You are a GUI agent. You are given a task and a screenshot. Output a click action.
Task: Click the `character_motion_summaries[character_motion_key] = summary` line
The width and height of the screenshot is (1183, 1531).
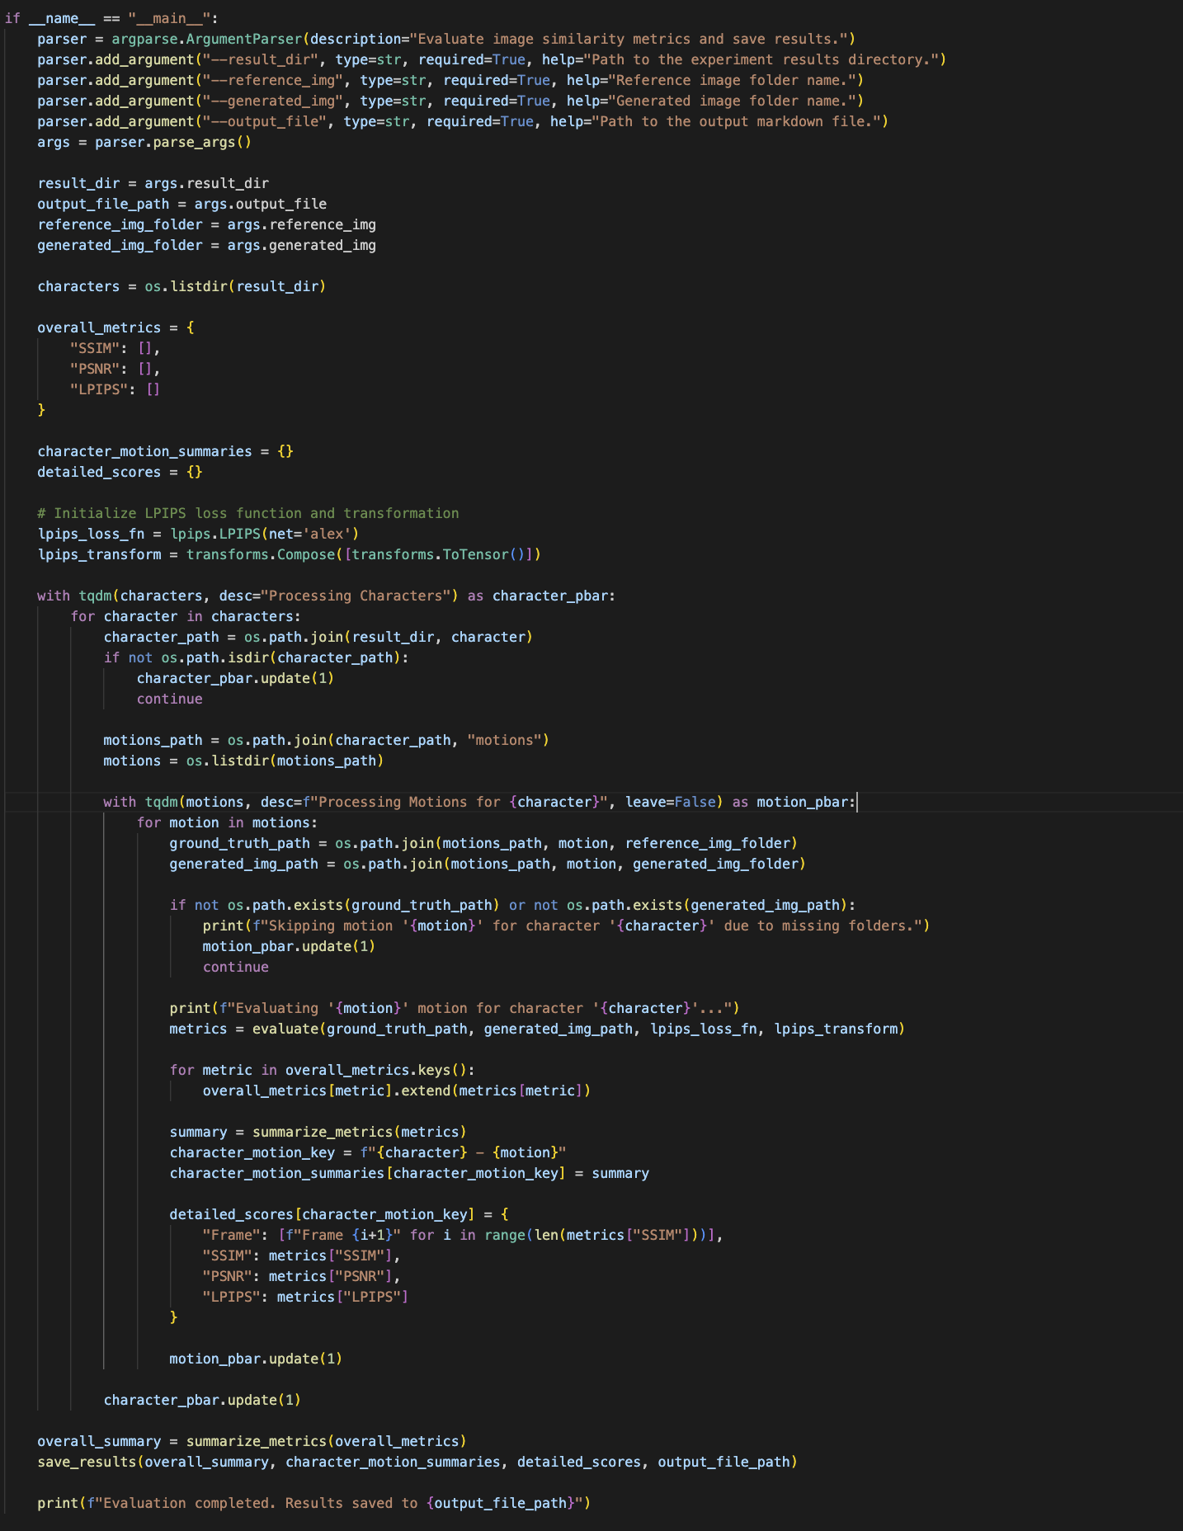coord(409,1173)
